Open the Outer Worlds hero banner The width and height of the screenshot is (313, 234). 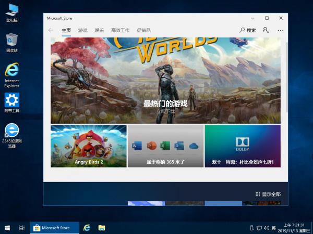click(x=165, y=81)
